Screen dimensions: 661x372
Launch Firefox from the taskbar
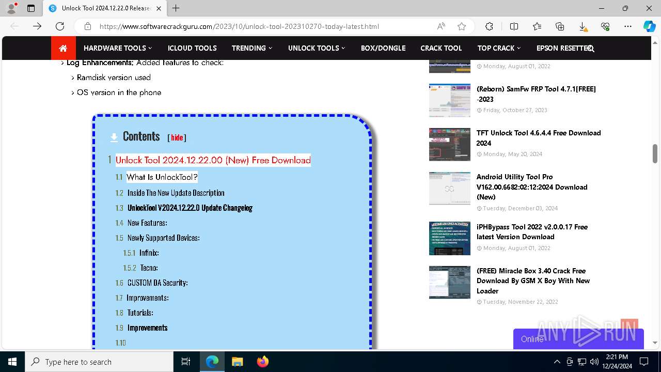pyautogui.click(x=262, y=362)
